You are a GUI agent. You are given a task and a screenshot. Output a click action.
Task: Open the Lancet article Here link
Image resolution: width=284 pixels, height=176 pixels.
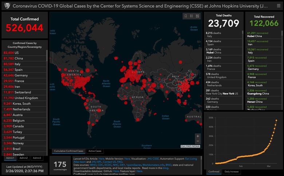click(101, 159)
